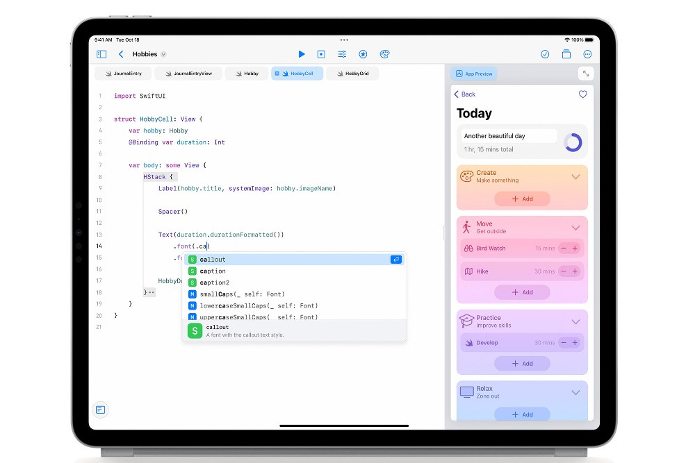Open documentation icon at bottom left
The height and width of the screenshot is (463, 695).
point(101,410)
